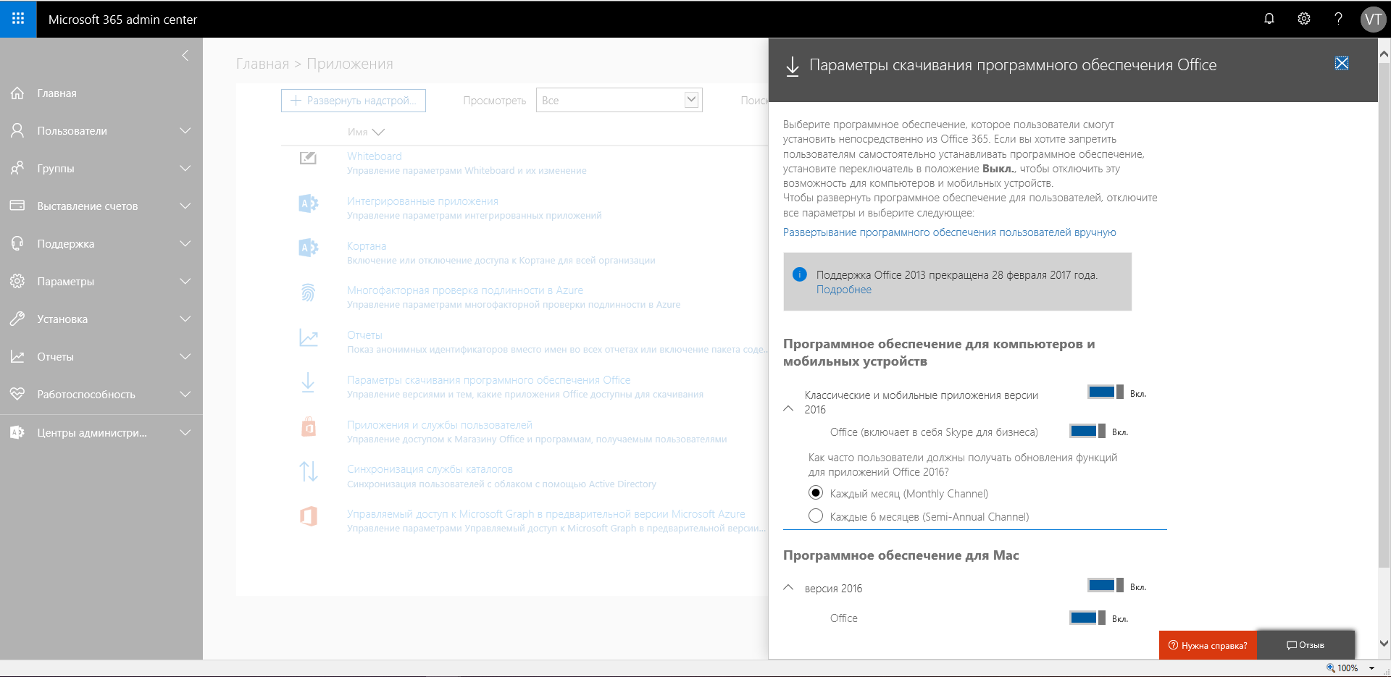
Task: Expand the Параметры menu chevron
Action: pyautogui.click(x=185, y=281)
